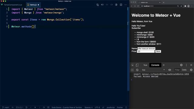Screen dimensions: 194x109
Task: Show more DevTools tabs with the double chevron
Action: point(164,65)
